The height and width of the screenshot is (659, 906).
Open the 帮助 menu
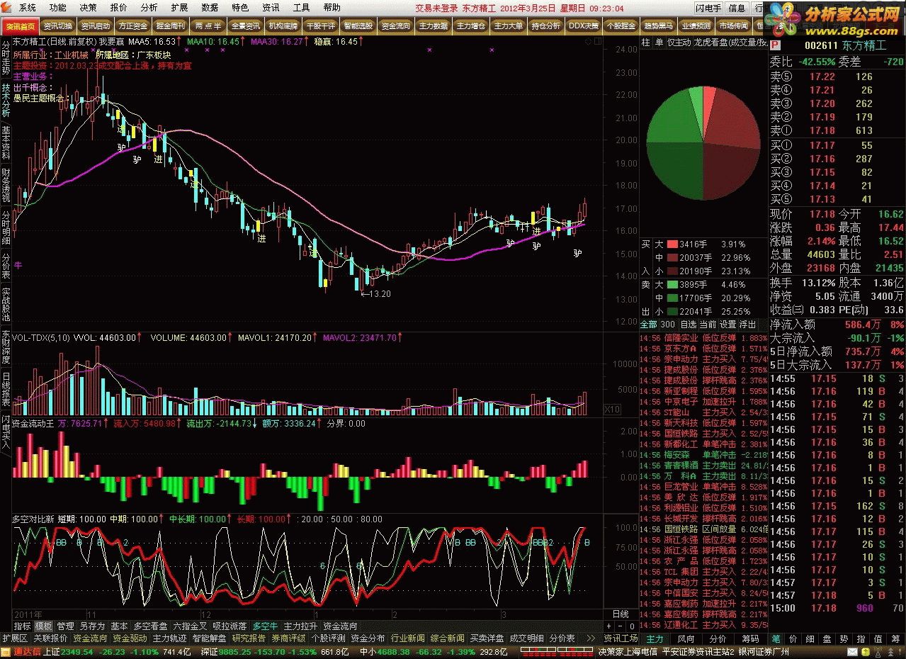[x=332, y=8]
